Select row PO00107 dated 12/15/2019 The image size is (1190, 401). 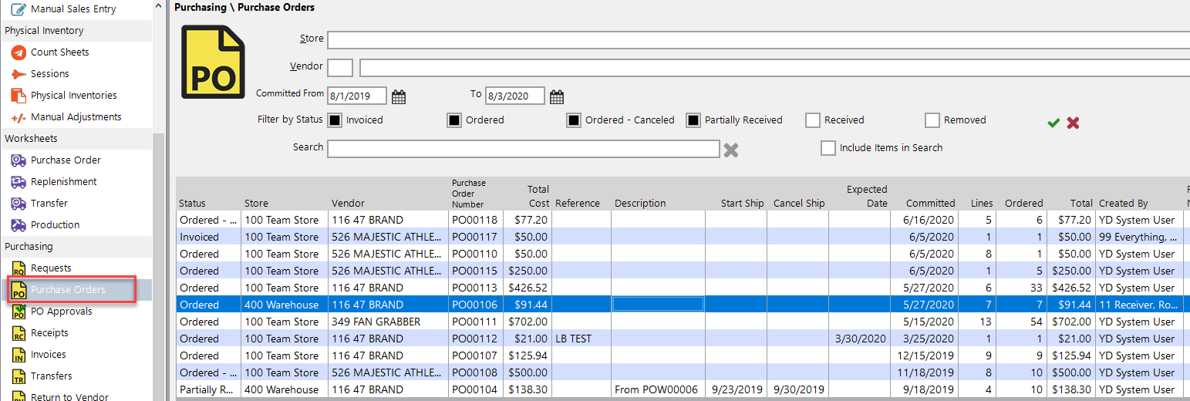(683, 356)
